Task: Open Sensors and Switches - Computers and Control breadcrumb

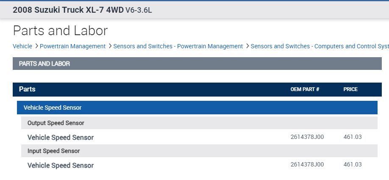Action: point(320,46)
